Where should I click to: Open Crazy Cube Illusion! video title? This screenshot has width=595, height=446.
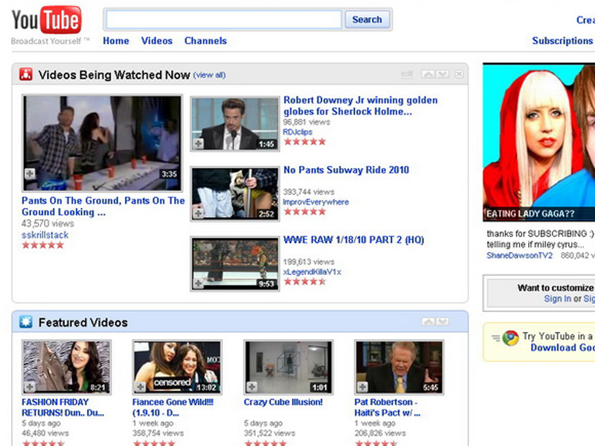(283, 402)
